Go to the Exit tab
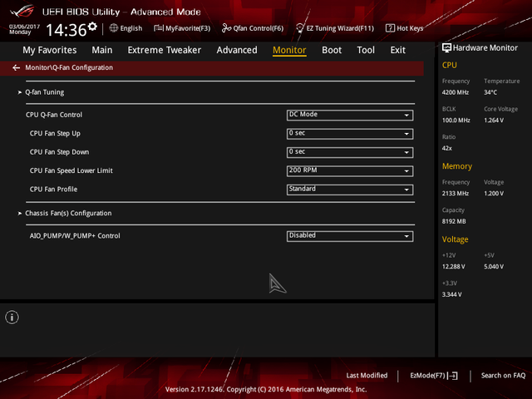Viewport: 532px width, 399px height. (397, 50)
